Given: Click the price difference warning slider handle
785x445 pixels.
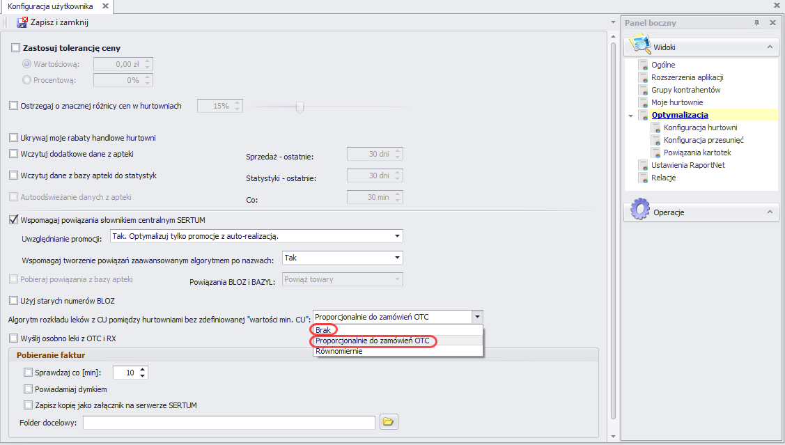Looking at the screenshot, I should [300, 107].
